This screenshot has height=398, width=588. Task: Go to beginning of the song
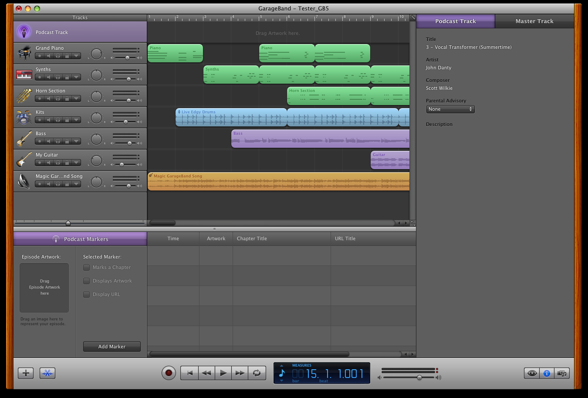click(x=189, y=373)
